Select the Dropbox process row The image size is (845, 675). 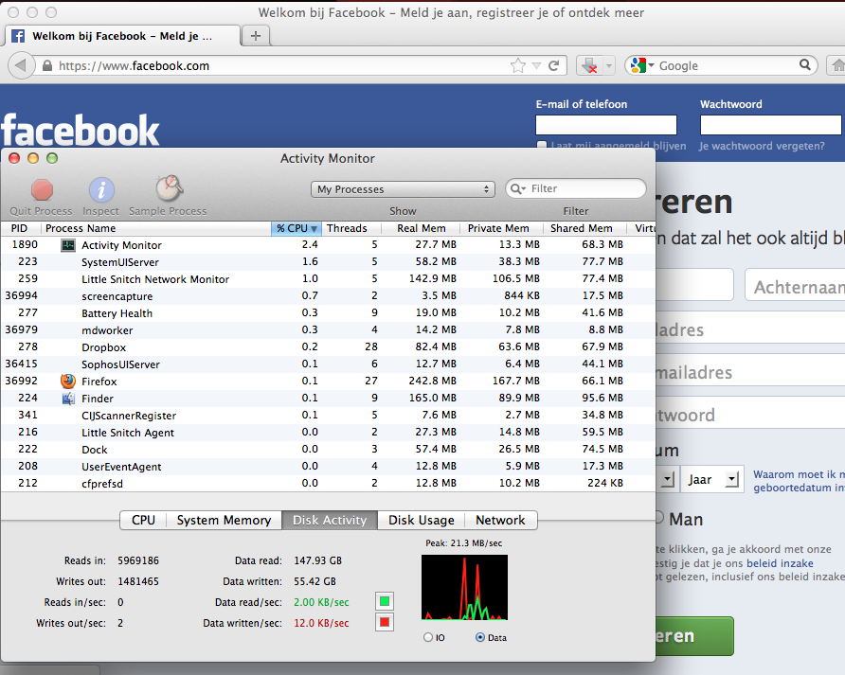coord(328,347)
